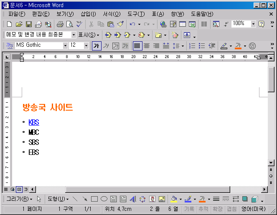Go to previous change in Reviewing toolbar

tap(108, 35)
